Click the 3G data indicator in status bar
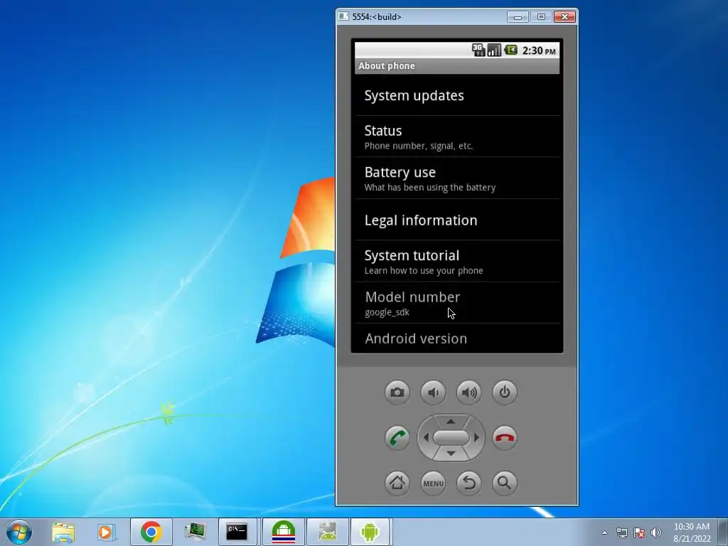728x546 pixels. pos(478,50)
